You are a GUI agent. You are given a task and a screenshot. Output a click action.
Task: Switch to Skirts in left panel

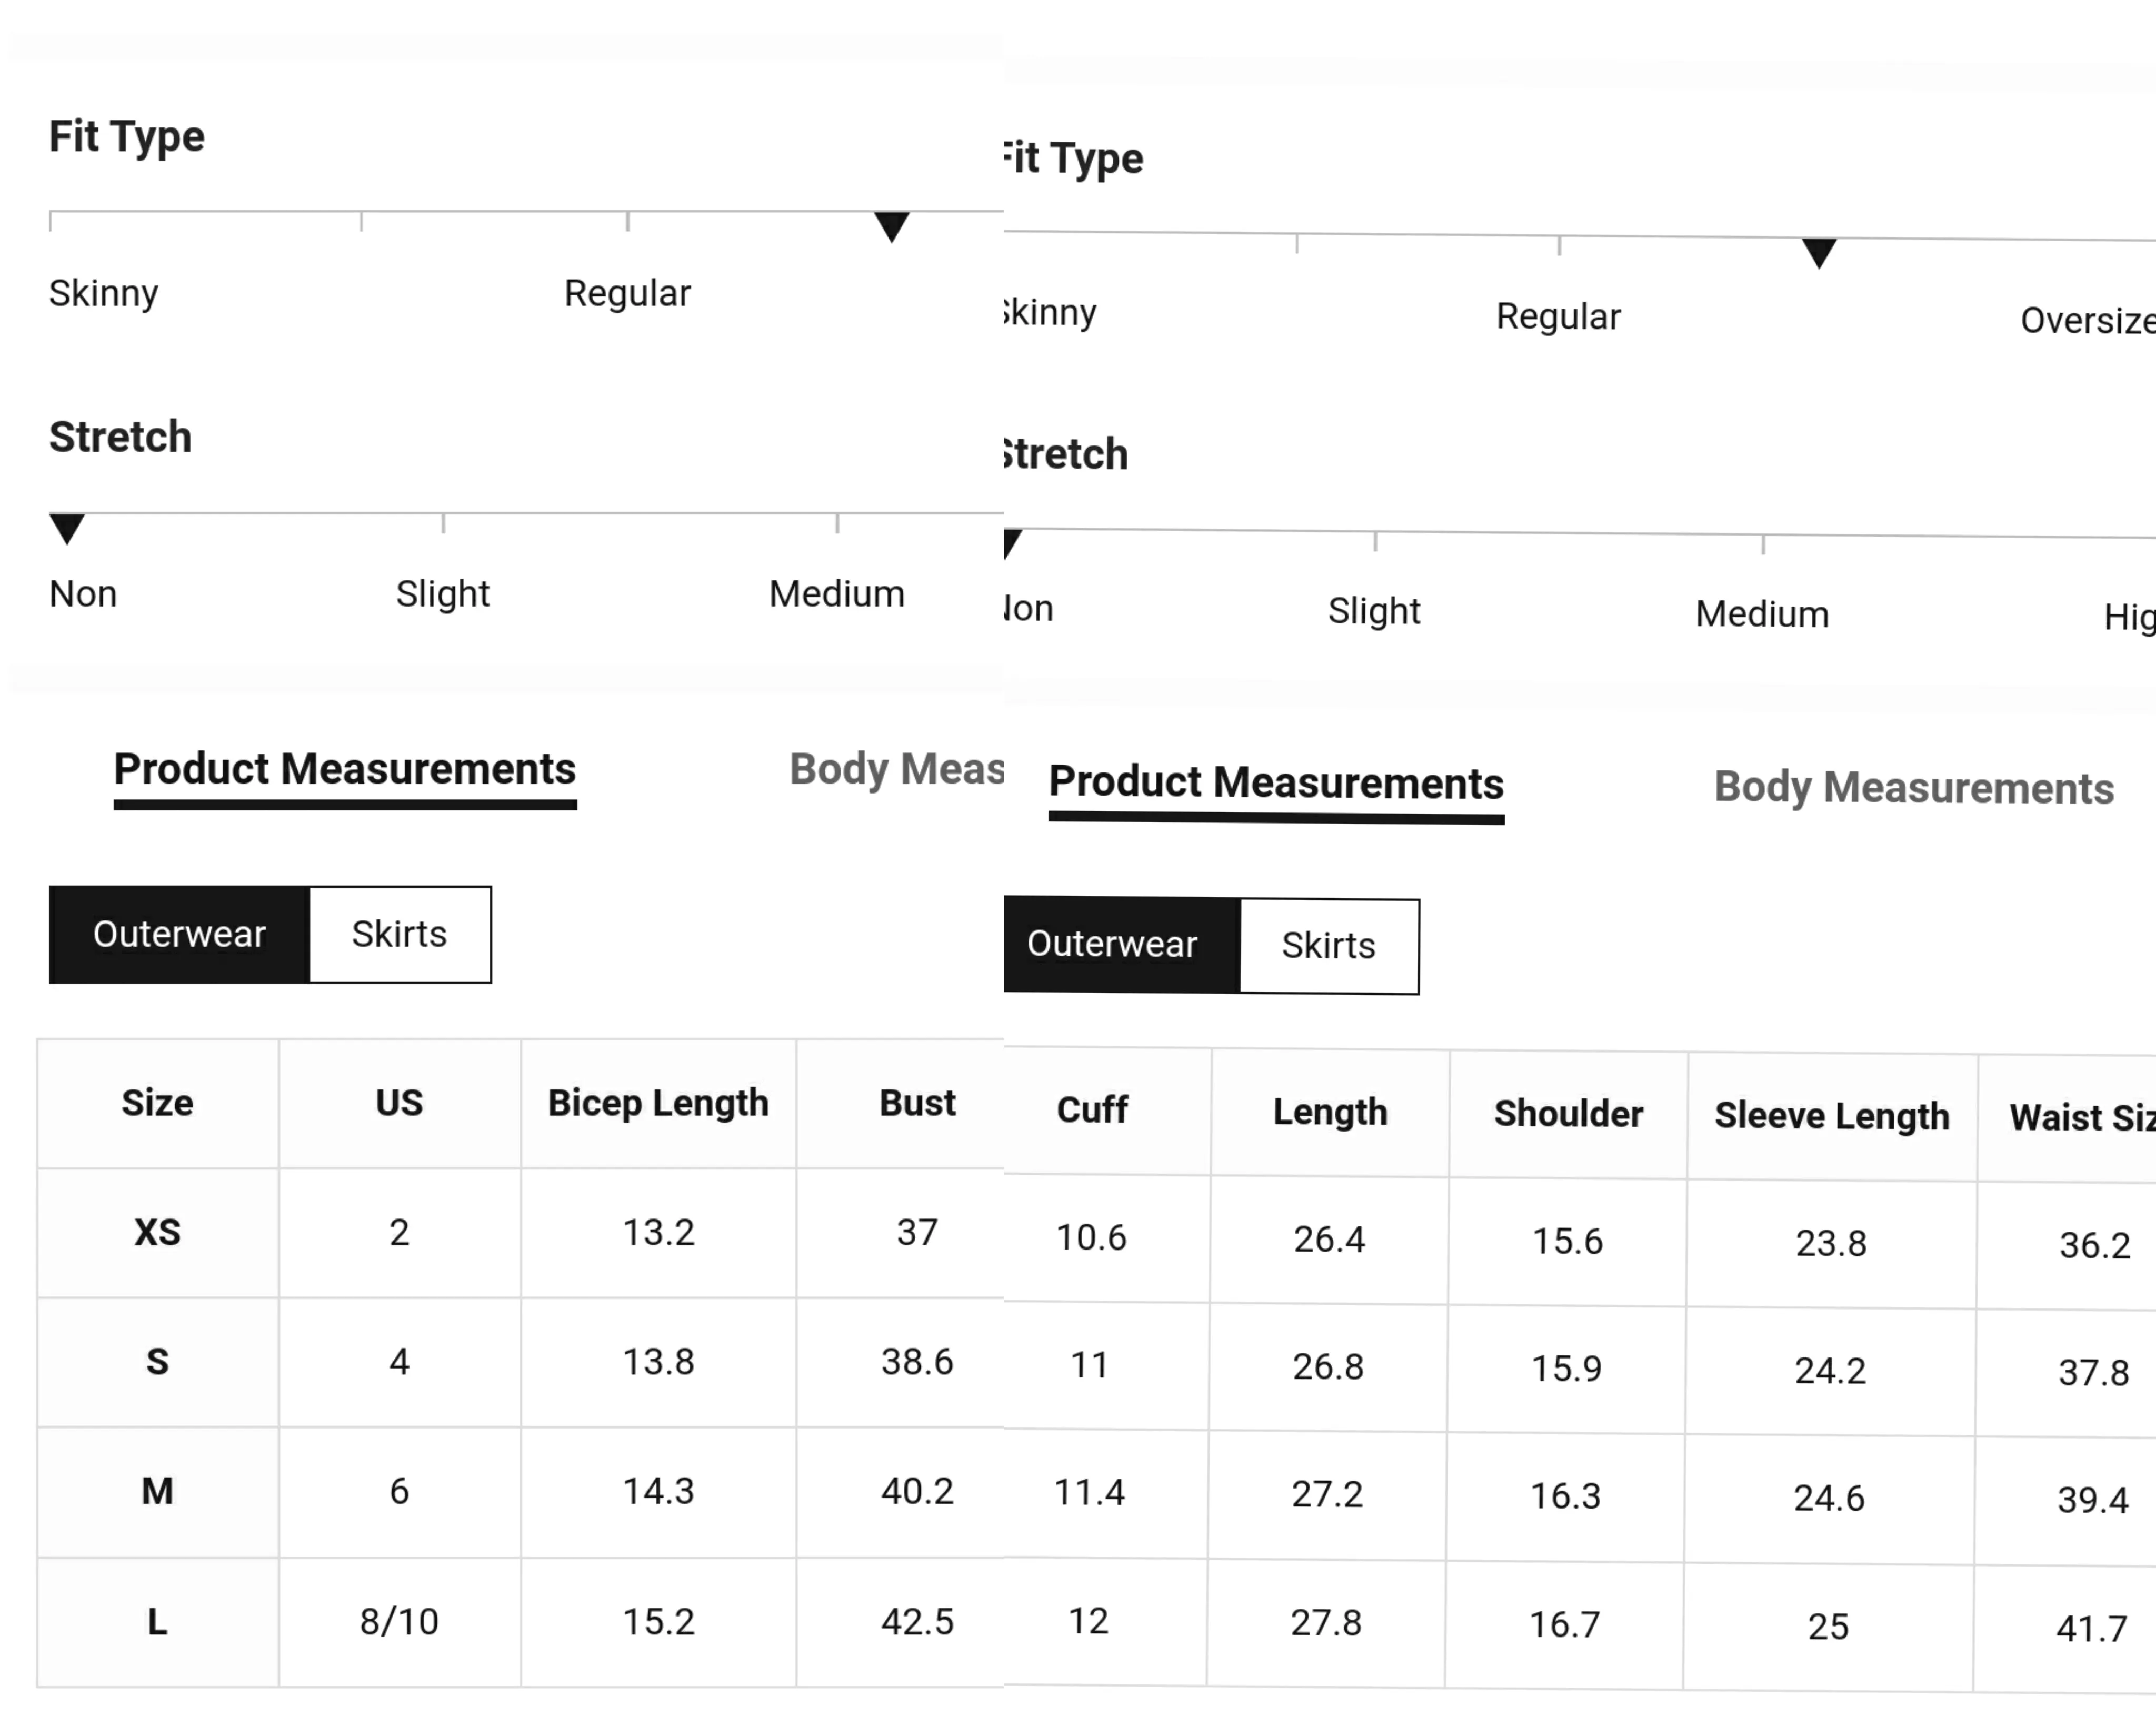point(400,935)
